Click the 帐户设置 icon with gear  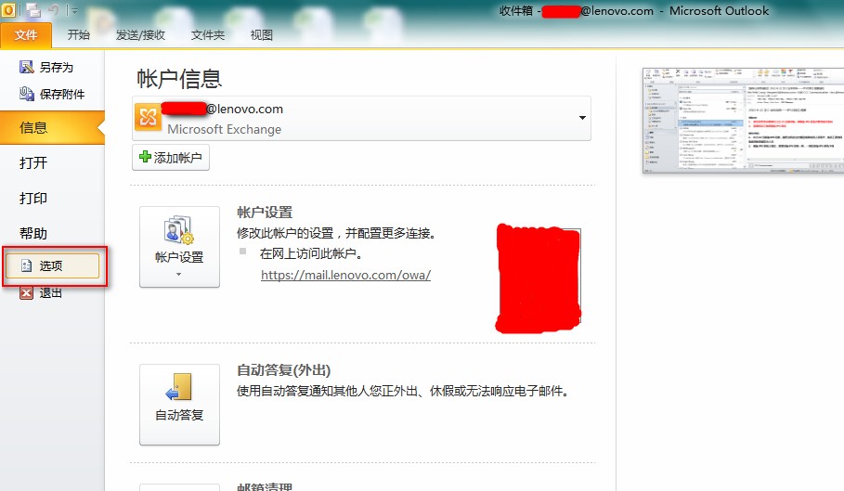coord(178,229)
